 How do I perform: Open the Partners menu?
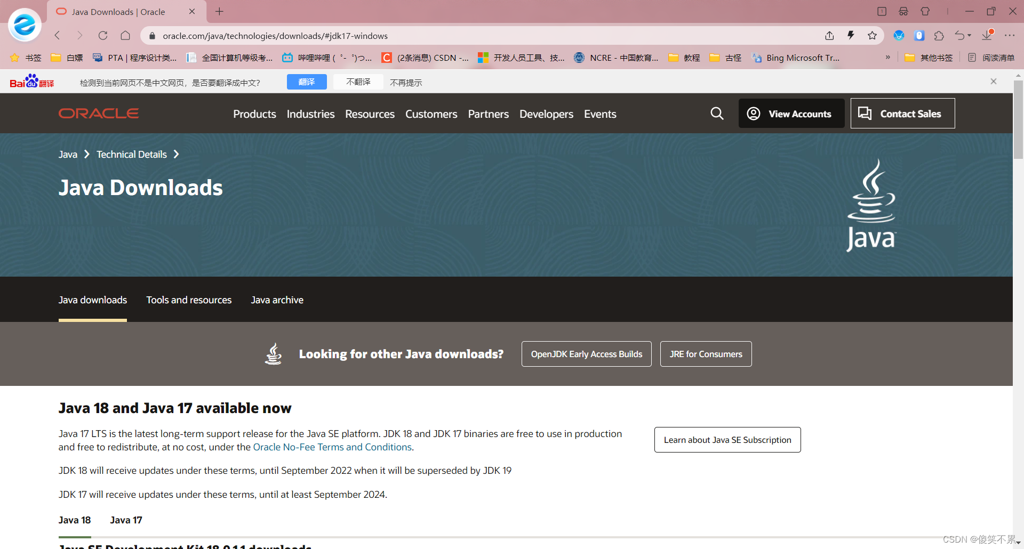[x=488, y=114]
